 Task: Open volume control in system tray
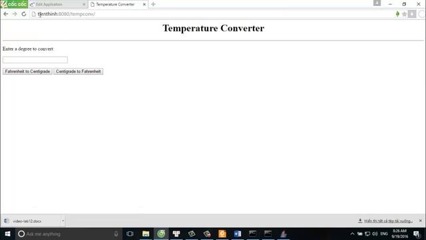click(375, 234)
